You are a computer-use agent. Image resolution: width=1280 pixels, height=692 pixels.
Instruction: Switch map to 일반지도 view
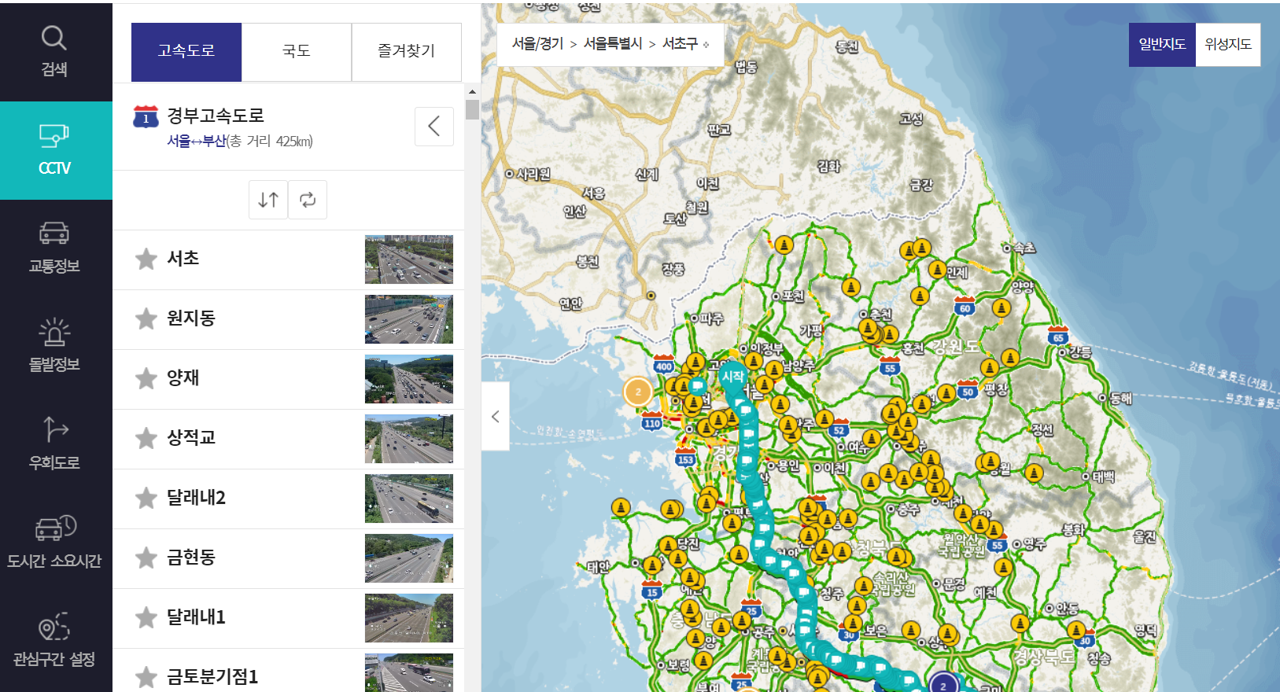1162,45
